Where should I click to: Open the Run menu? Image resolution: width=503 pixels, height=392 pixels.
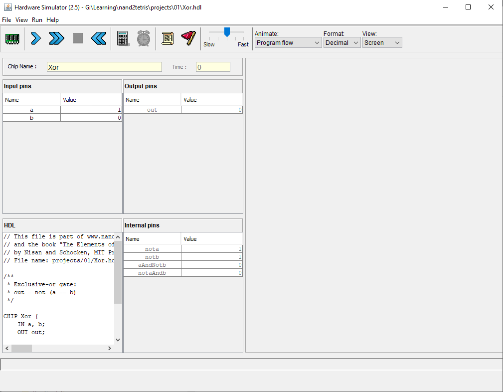[x=37, y=20]
